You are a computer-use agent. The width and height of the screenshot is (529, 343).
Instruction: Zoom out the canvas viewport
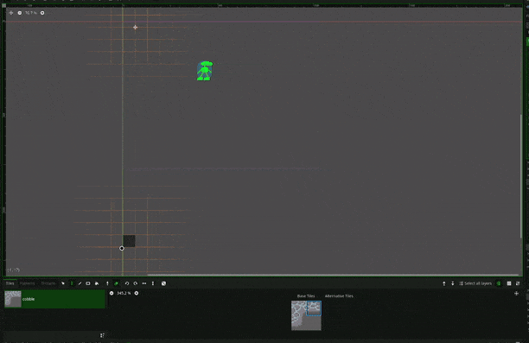pos(20,13)
